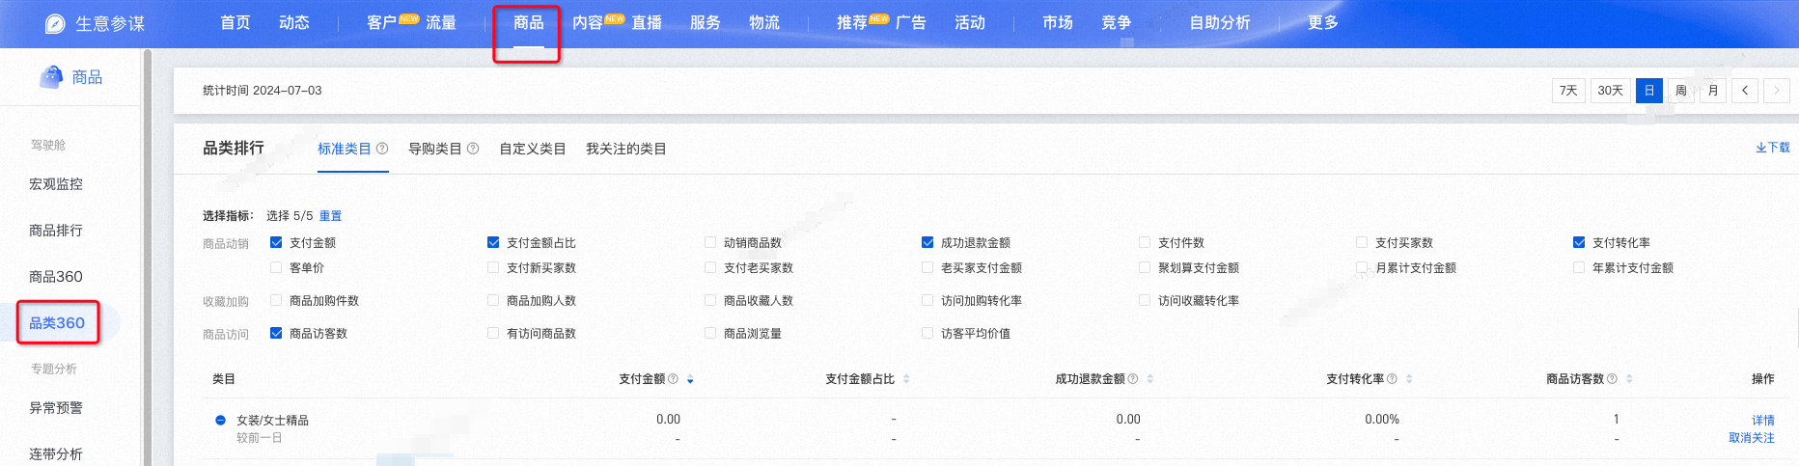This screenshot has height=466, width=1799.
Task: Click help icon beside 成功退款金额 column
Action: (1133, 379)
